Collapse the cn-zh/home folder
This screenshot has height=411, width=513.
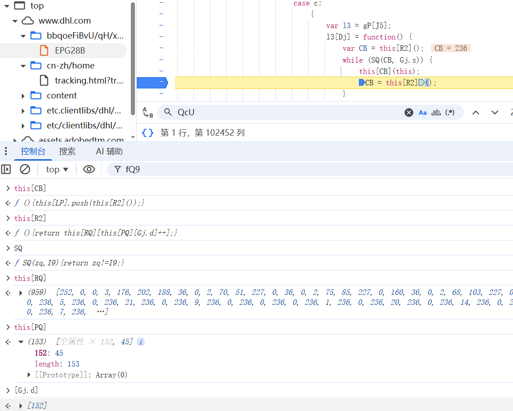pyautogui.click(x=23, y=66)
